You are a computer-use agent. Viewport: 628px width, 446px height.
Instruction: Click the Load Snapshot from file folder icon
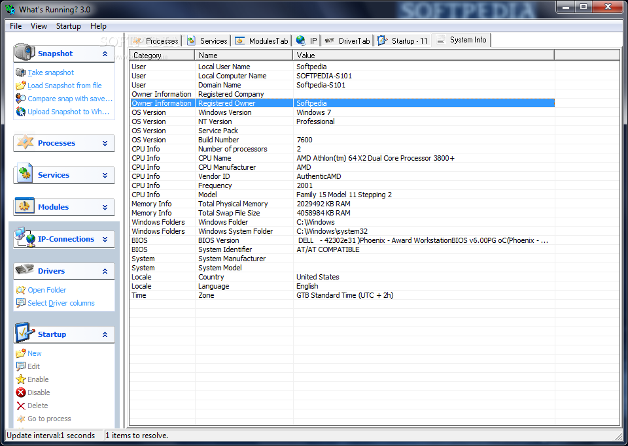pos(21,86)
